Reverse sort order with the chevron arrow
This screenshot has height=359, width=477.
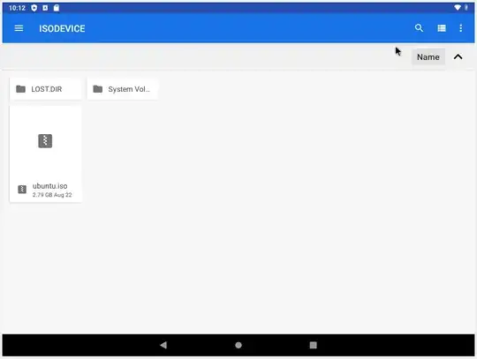pyautogui.click(x=458, y=56)
